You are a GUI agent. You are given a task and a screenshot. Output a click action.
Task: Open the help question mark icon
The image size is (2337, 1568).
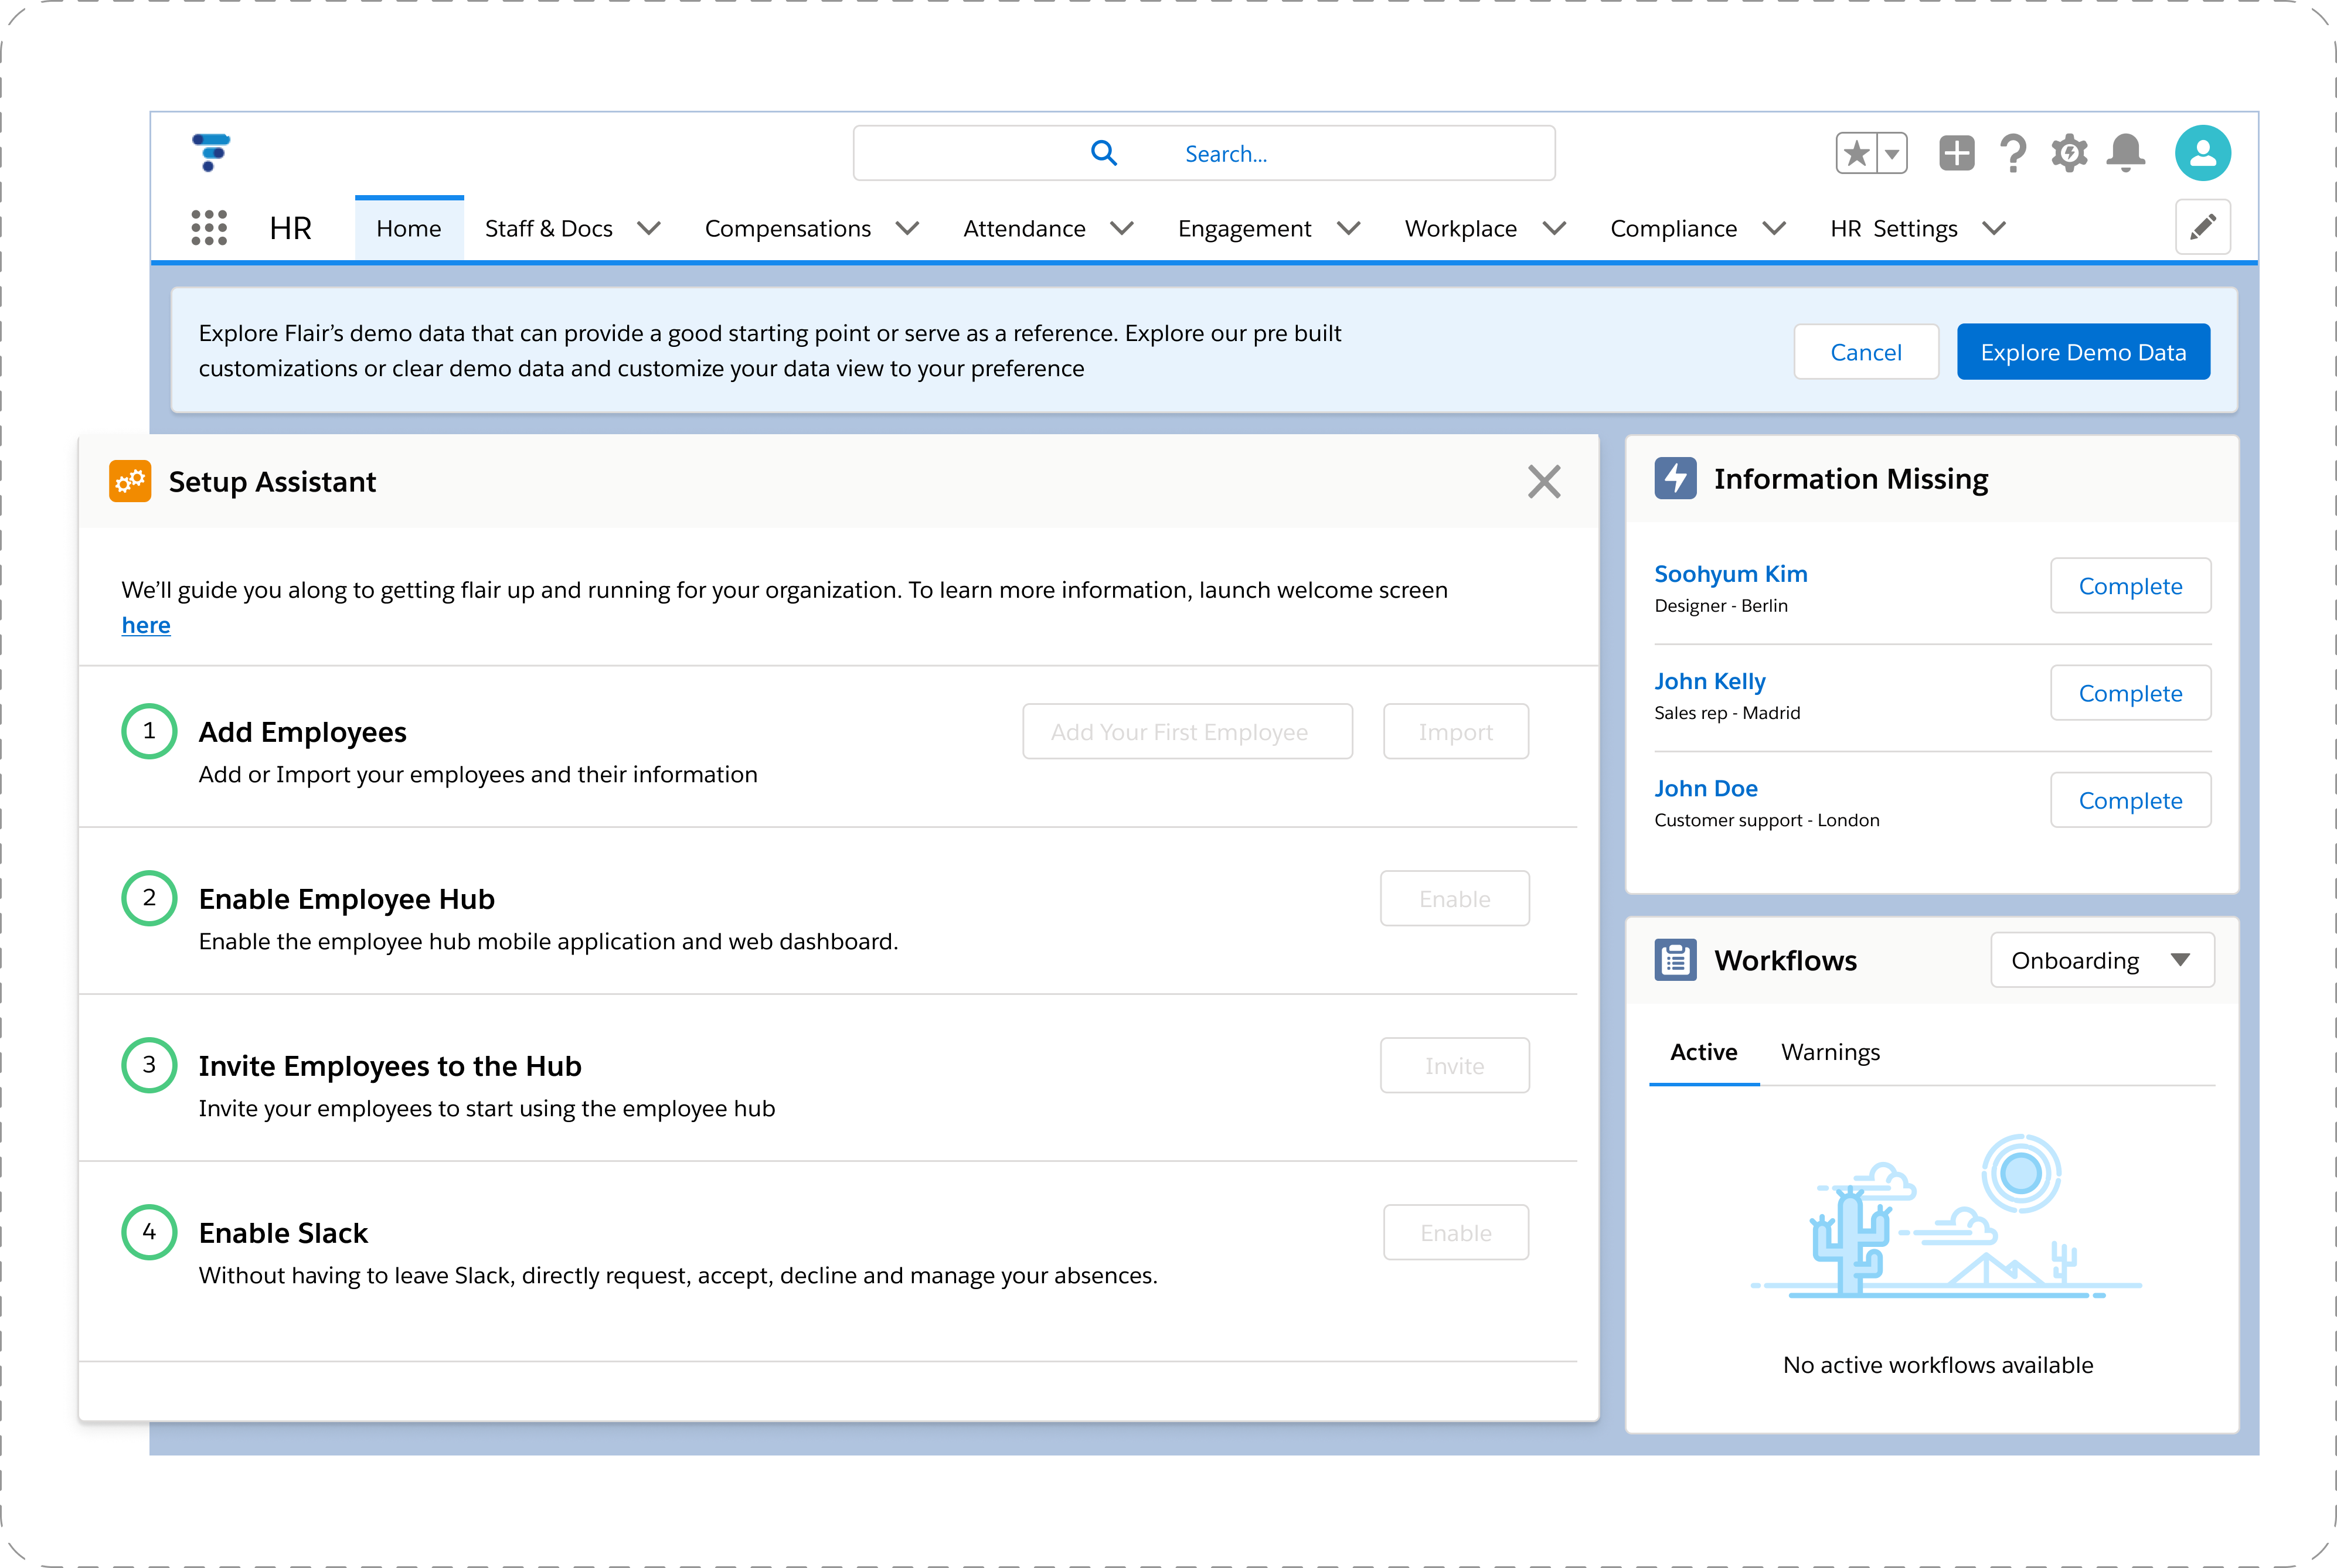(2013, 154)
